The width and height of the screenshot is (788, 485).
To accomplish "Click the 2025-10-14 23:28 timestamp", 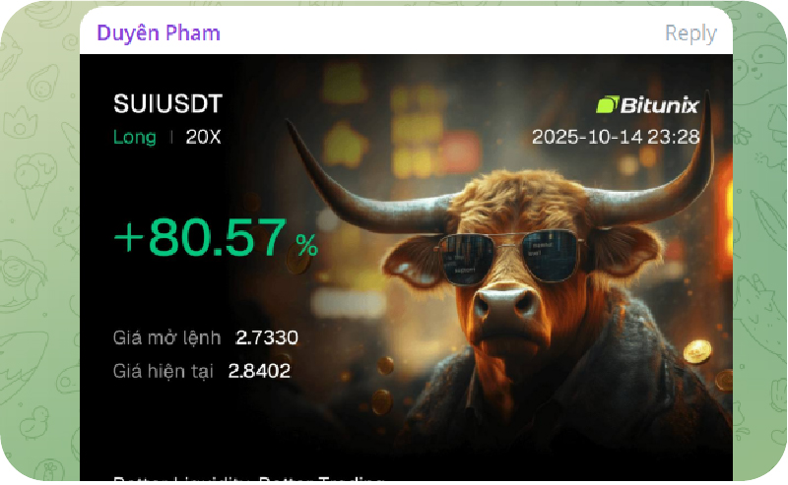I will tap(616, 137).
